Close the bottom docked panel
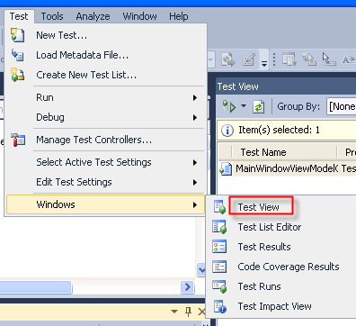This screenshot has height=326, width=356. [201, 312]
